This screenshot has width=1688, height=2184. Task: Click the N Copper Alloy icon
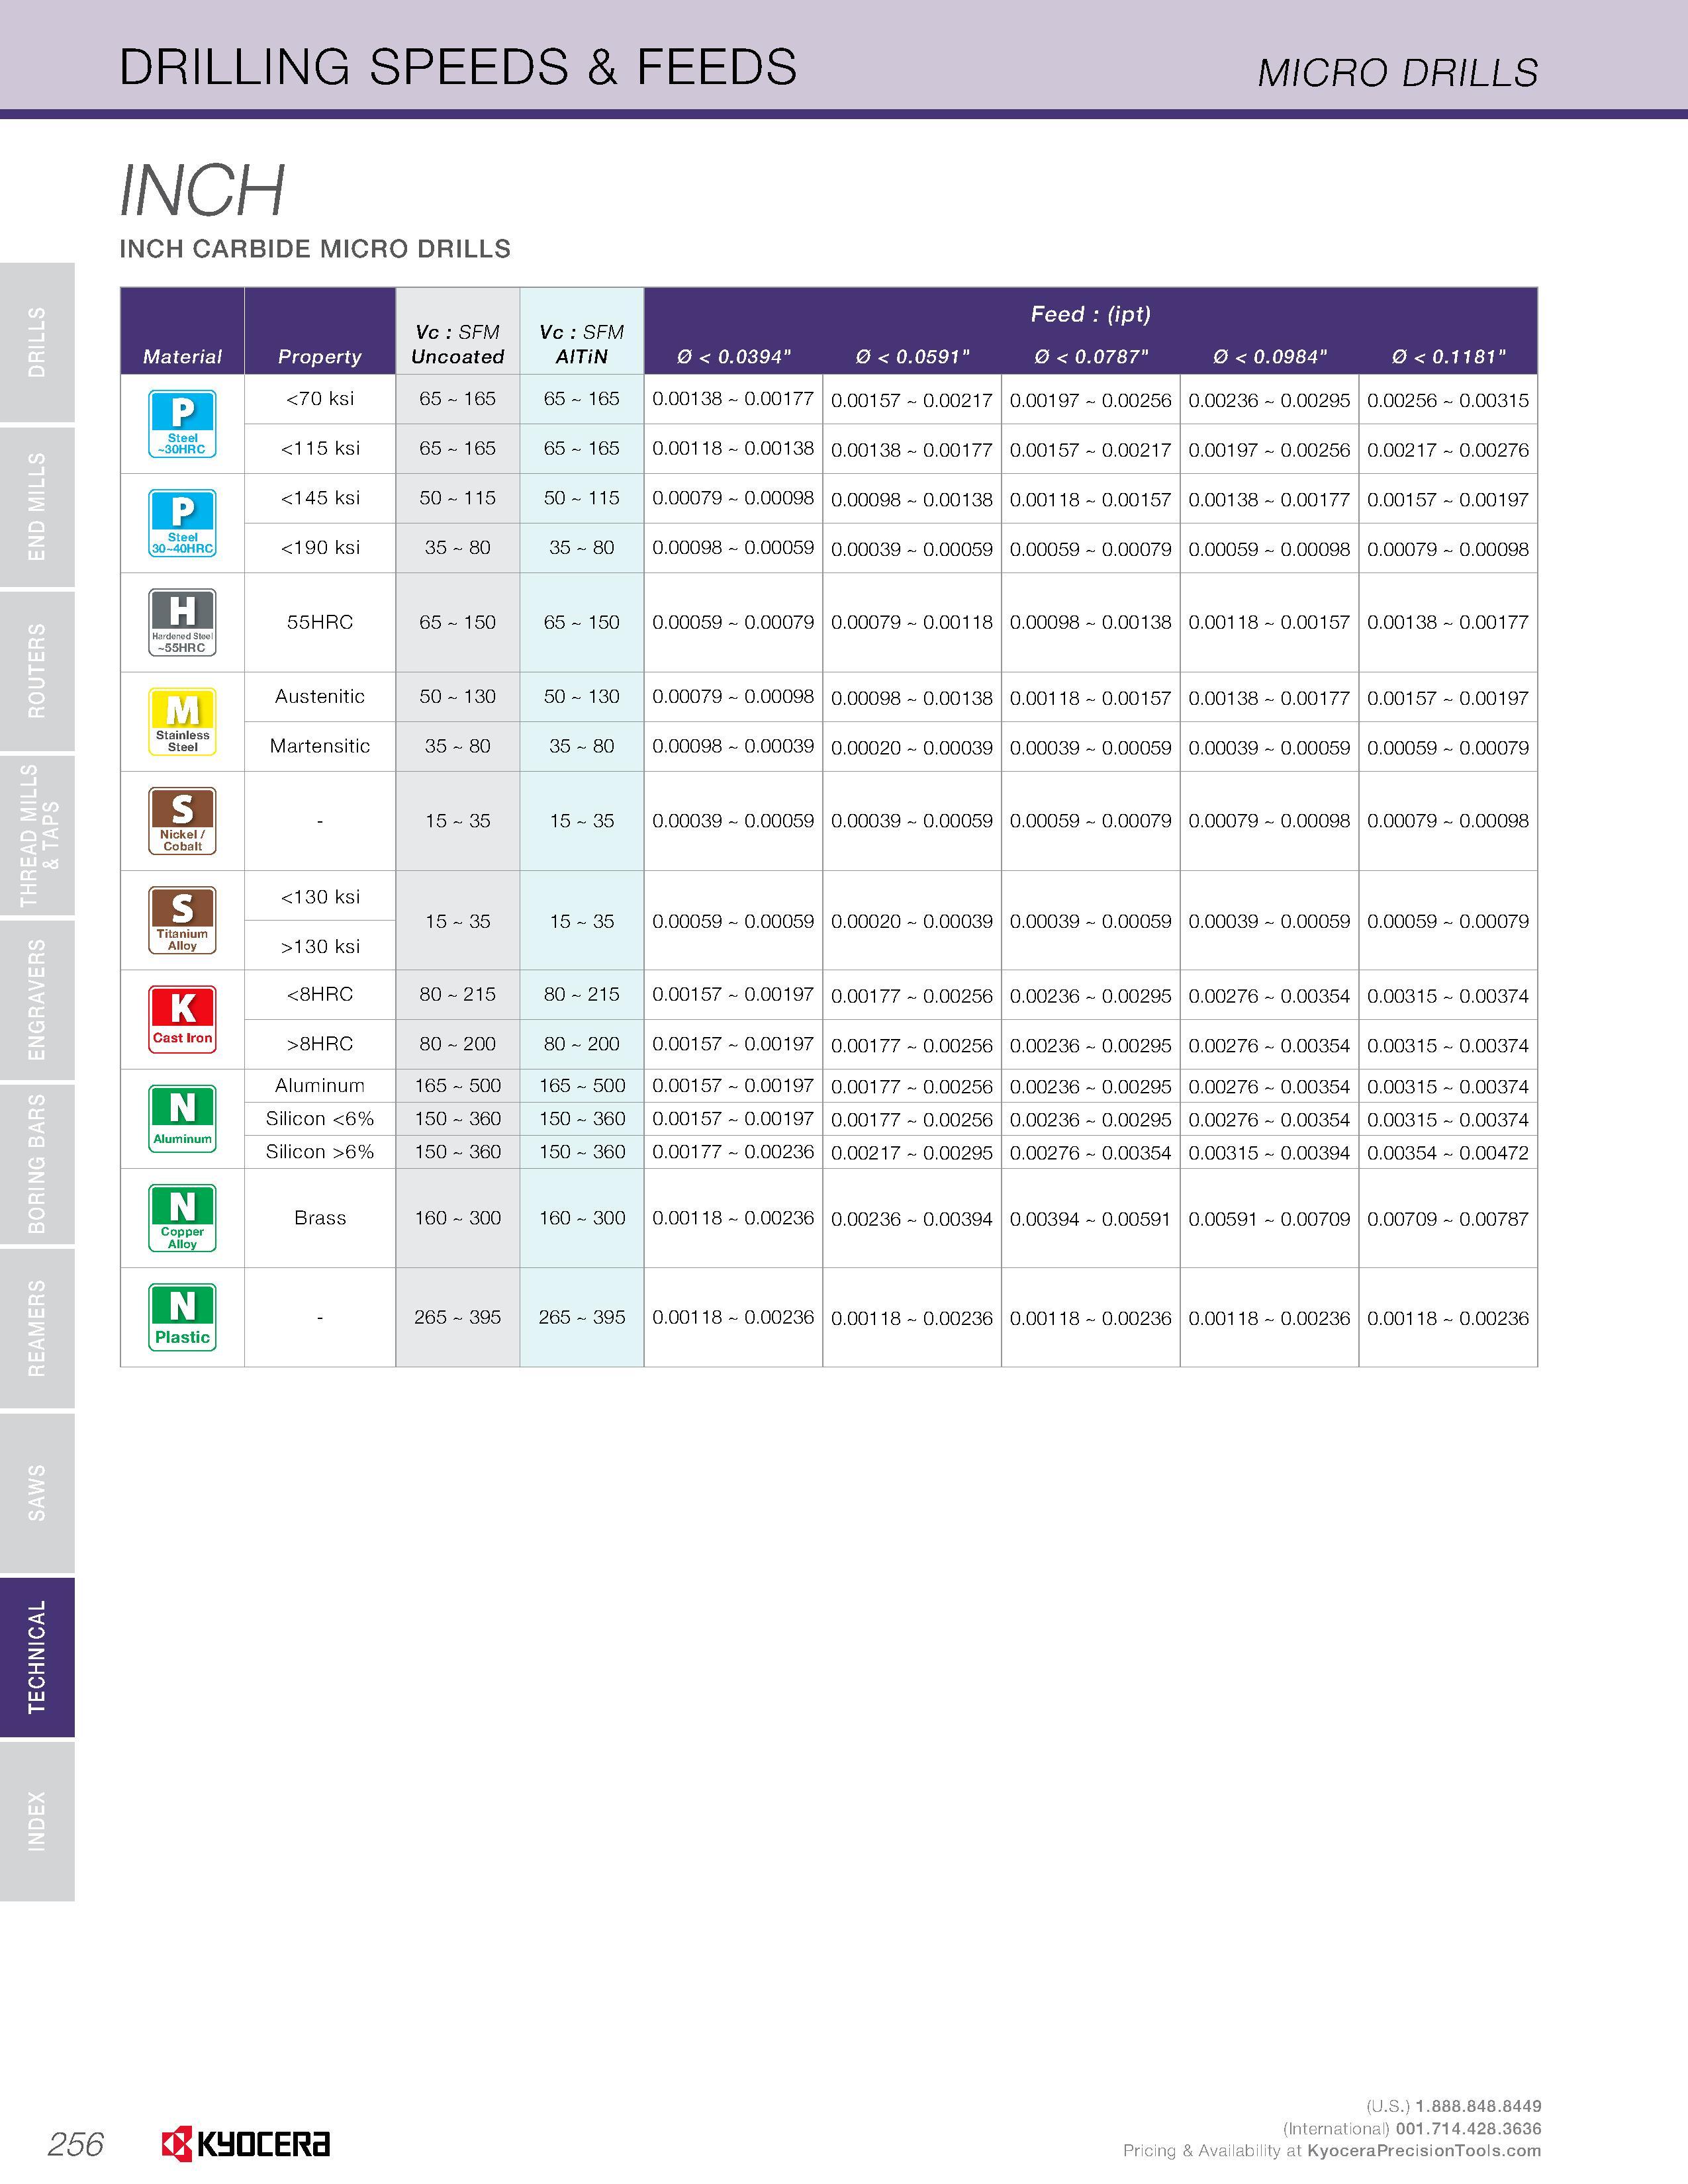[x=182, y=1218]
